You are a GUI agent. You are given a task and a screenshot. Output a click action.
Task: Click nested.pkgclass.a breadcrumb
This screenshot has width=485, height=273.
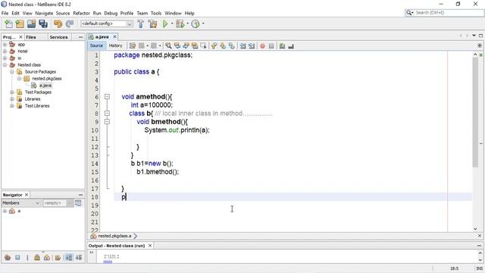tap(114, 236)
